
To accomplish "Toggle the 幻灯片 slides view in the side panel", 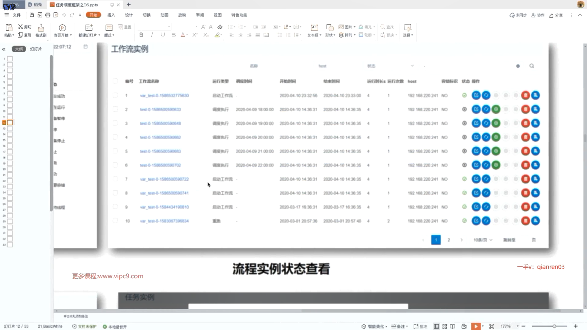I will 36,49.
